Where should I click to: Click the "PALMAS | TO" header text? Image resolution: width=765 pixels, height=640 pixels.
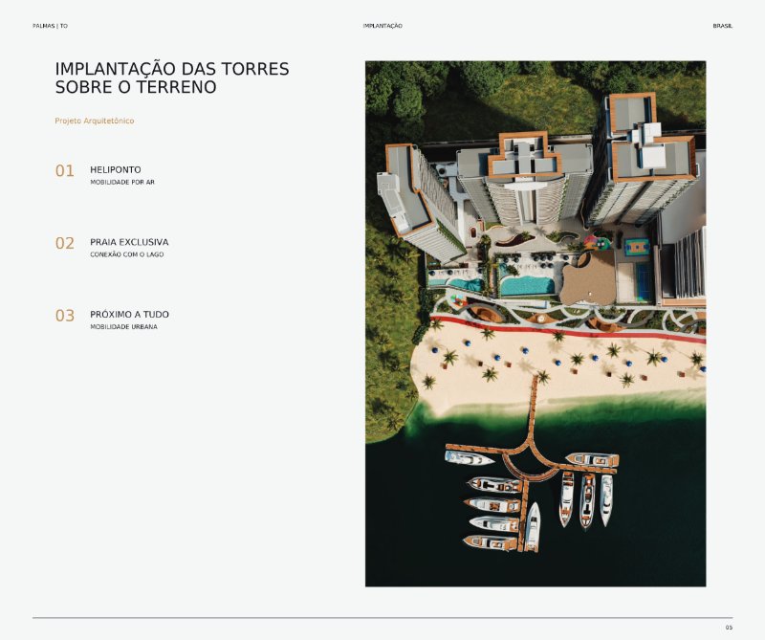coord(51,26)
